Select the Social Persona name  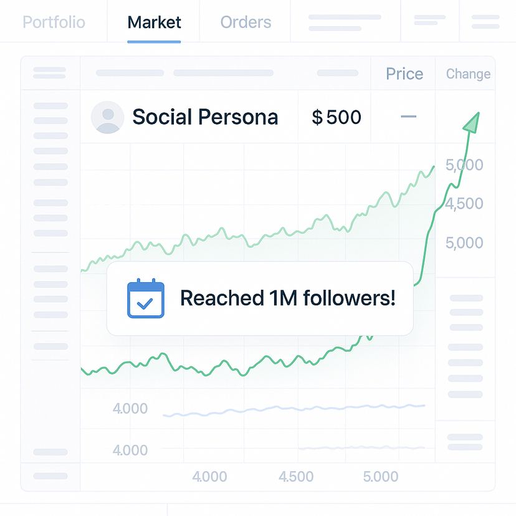click(x=205, y=117)
